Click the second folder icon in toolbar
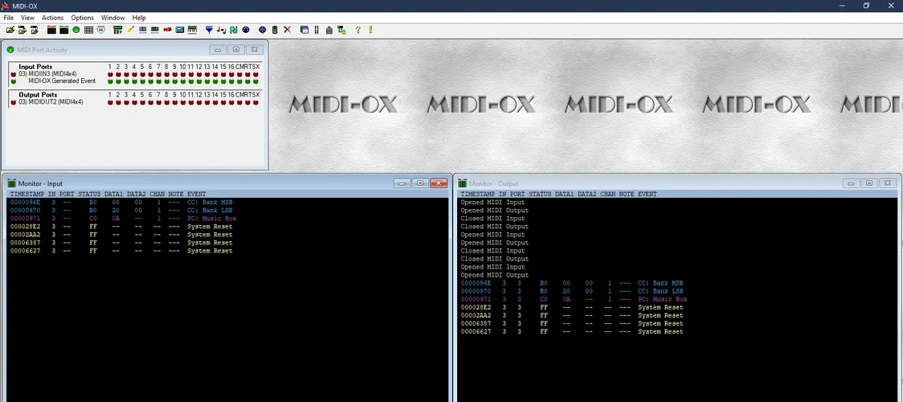Screen dimensions: 903x402 point(22,30)
